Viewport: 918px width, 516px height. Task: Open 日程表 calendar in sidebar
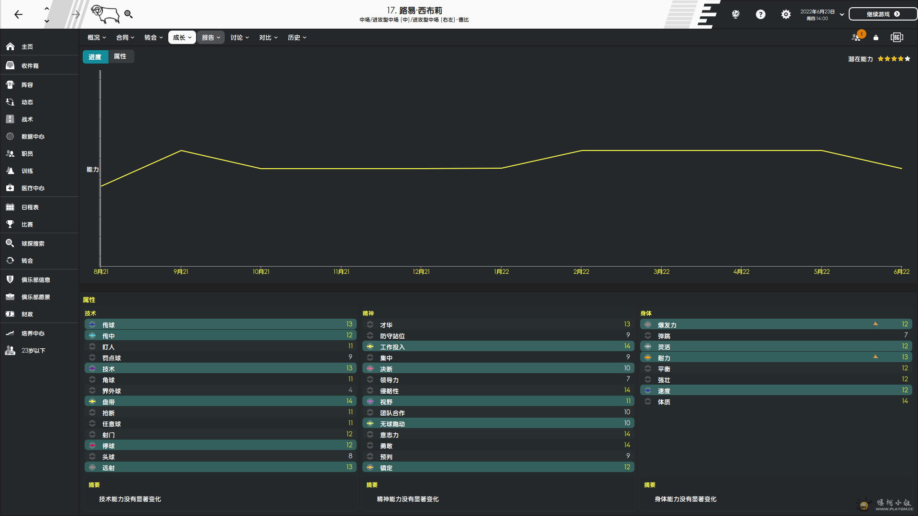click(30, 207)
